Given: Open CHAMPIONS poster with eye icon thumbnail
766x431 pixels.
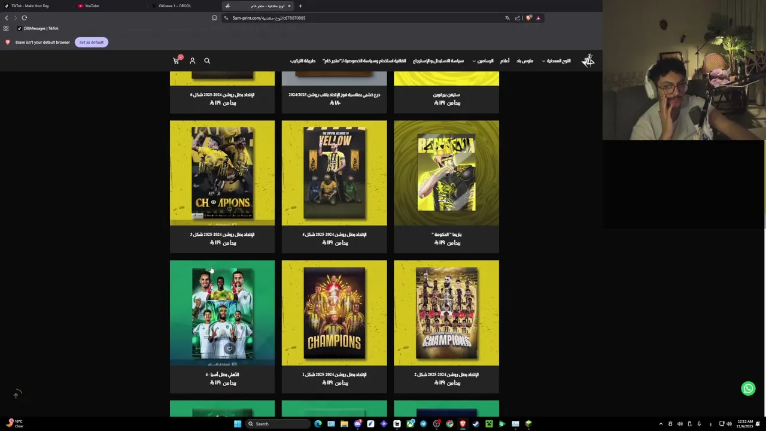Looking at the screenshot, I should (x=222, y=173).
